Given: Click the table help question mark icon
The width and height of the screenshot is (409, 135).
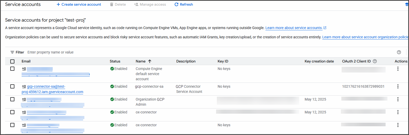Looking at the screenshot, I should [x=399, y=52].
